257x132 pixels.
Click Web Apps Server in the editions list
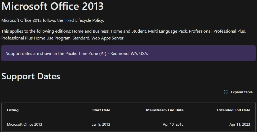point(107,38)
